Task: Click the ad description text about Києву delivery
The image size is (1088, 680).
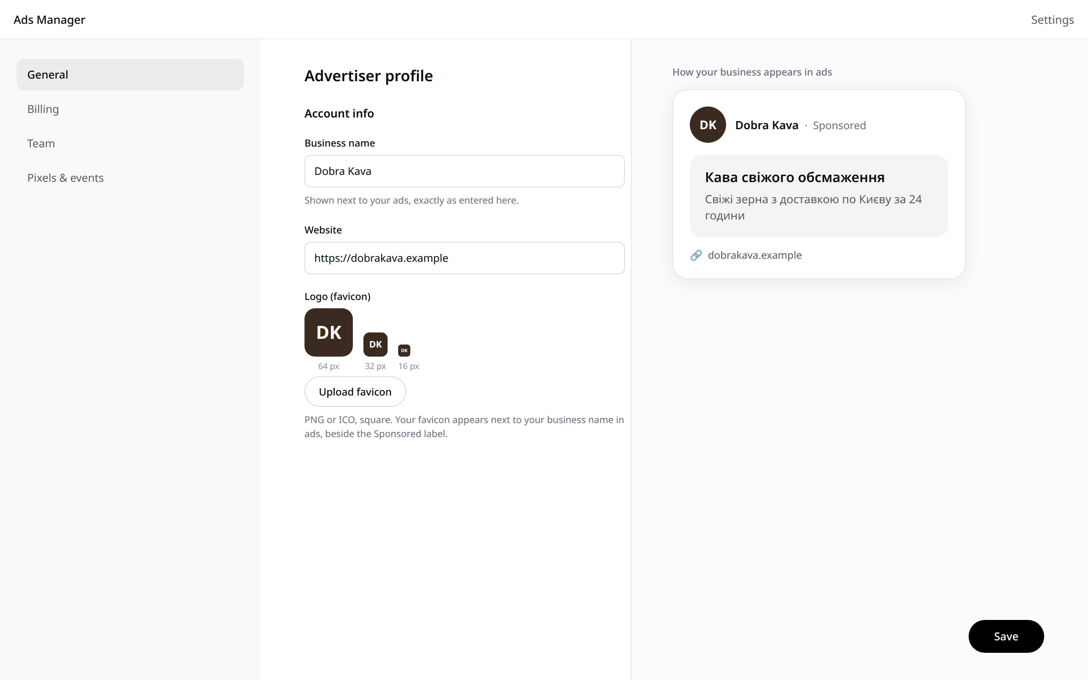Action: 813,207
